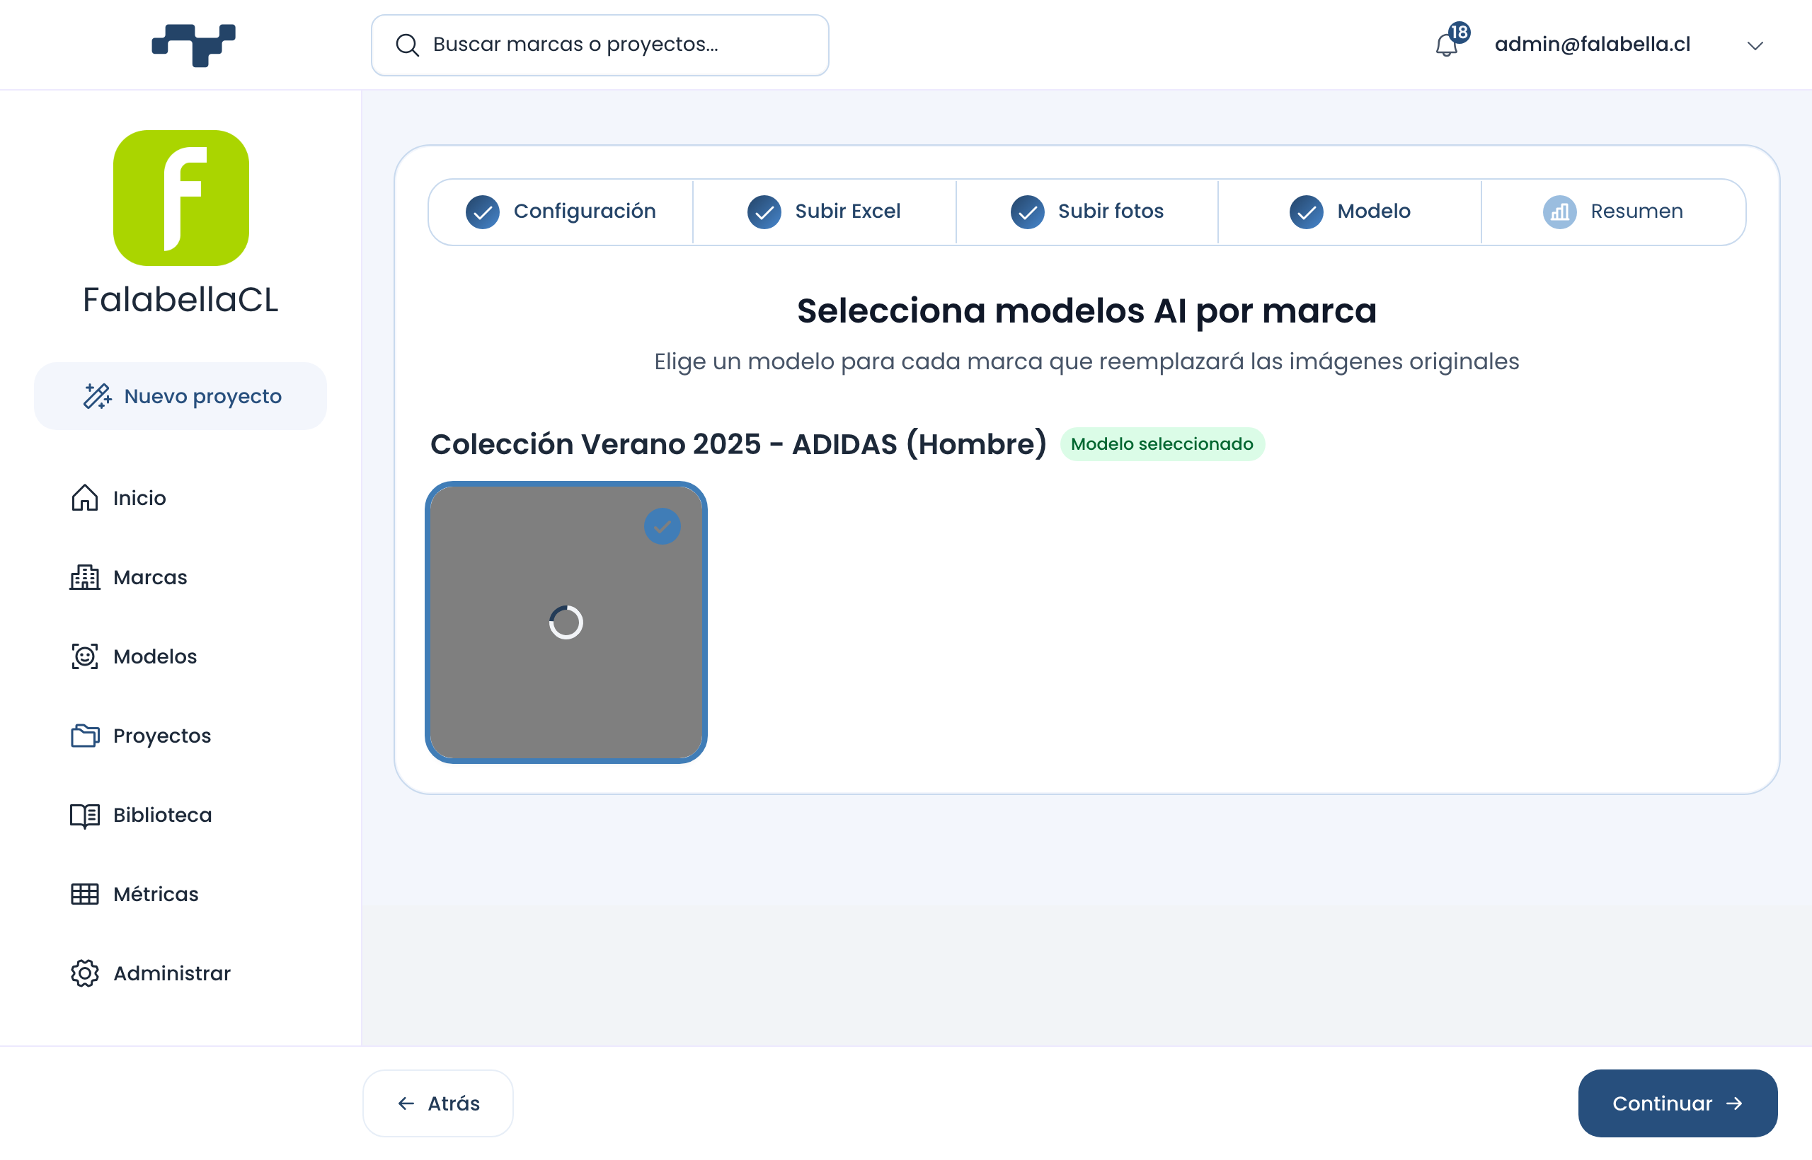Open Métricas in sidebar

[x=155, y=894]
